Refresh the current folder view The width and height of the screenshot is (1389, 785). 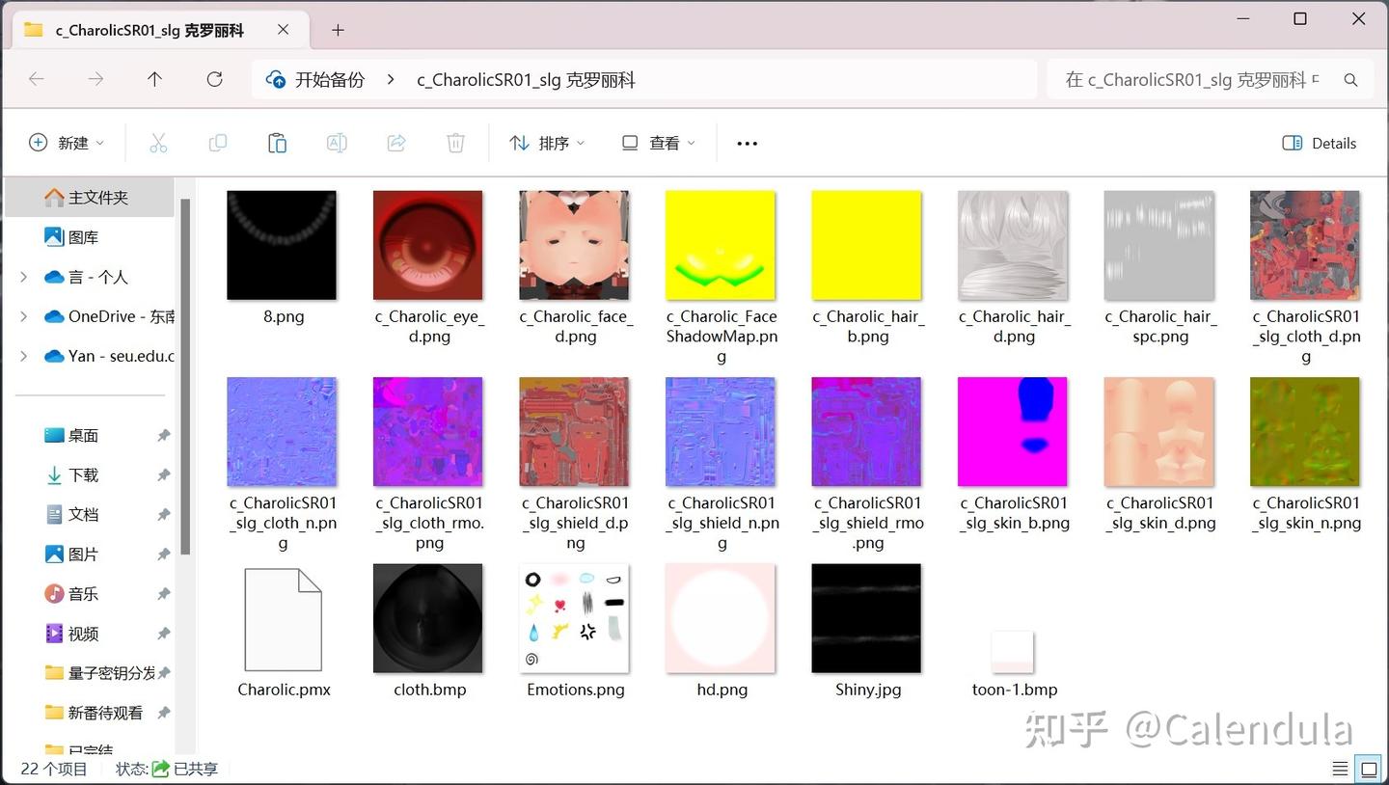(x=214, y=79)
